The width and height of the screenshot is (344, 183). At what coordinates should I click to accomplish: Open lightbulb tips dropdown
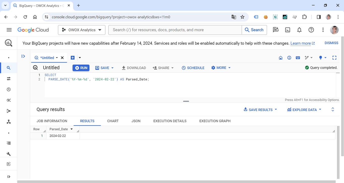(x=323, y=58)
